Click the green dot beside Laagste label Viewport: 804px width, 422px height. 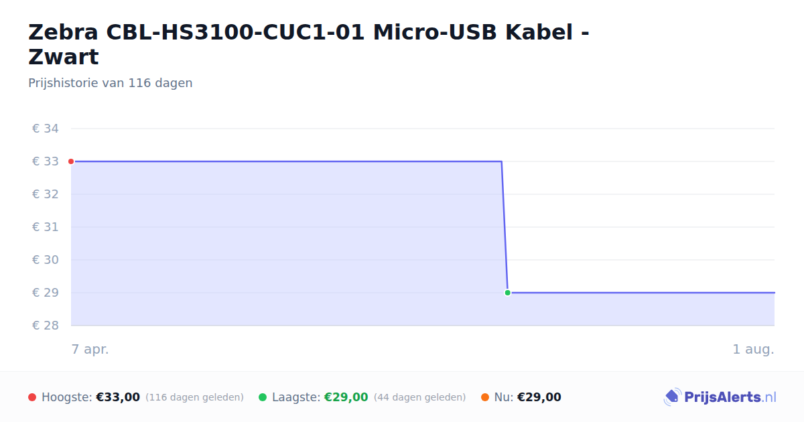[x=263, y=397]
